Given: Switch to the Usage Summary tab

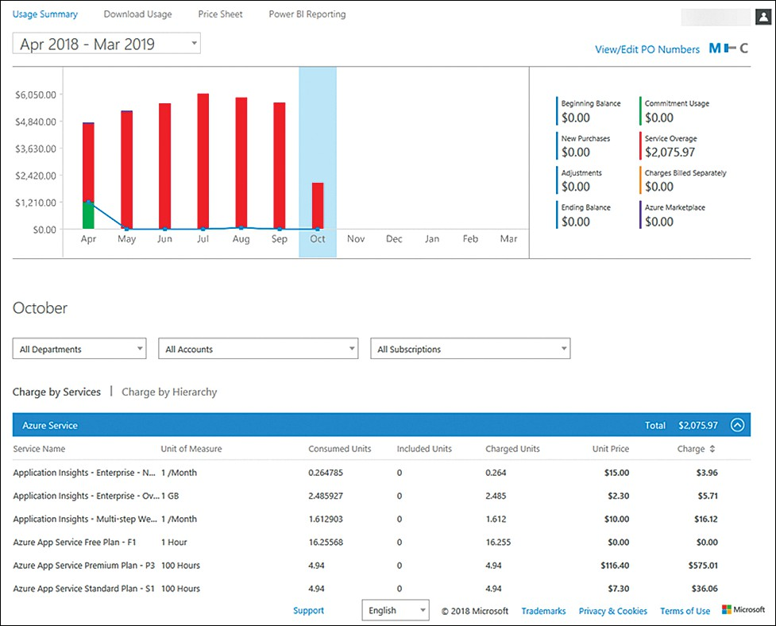Looking at the screenshot, I should tap(45, 14).
